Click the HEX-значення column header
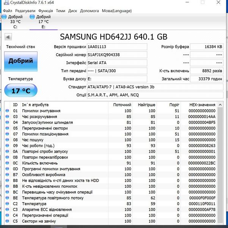This screenshot has height=228, width=228. (202, 105)
